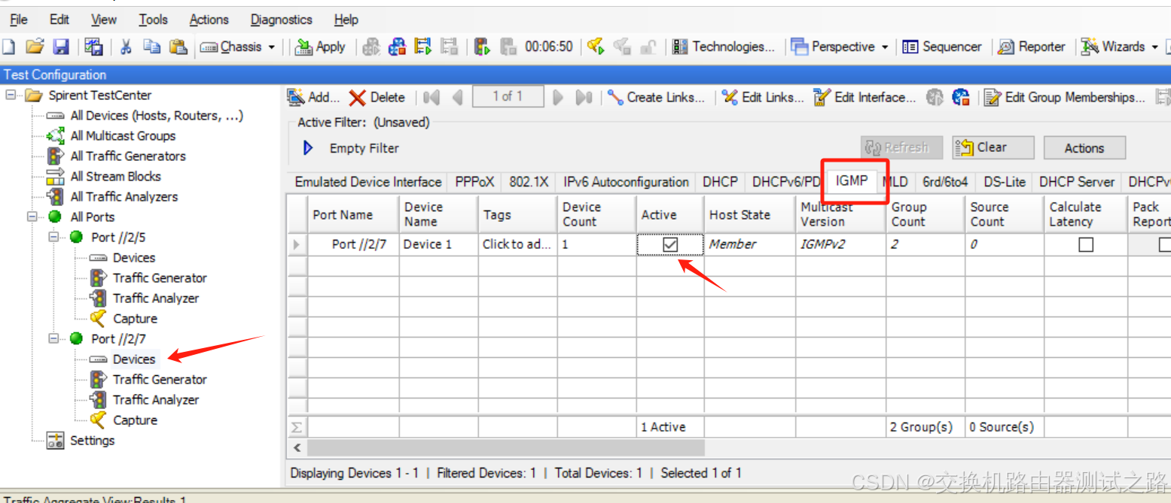
Task: Uncheck the Active checkbox for Device 1
Action: (670, 244)
